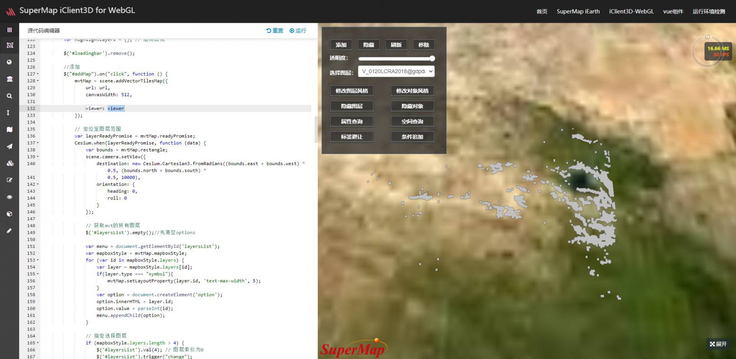Click the magnifier search icon in sidebar
Viewport: 736px width, 359px height.
point(10,96)
